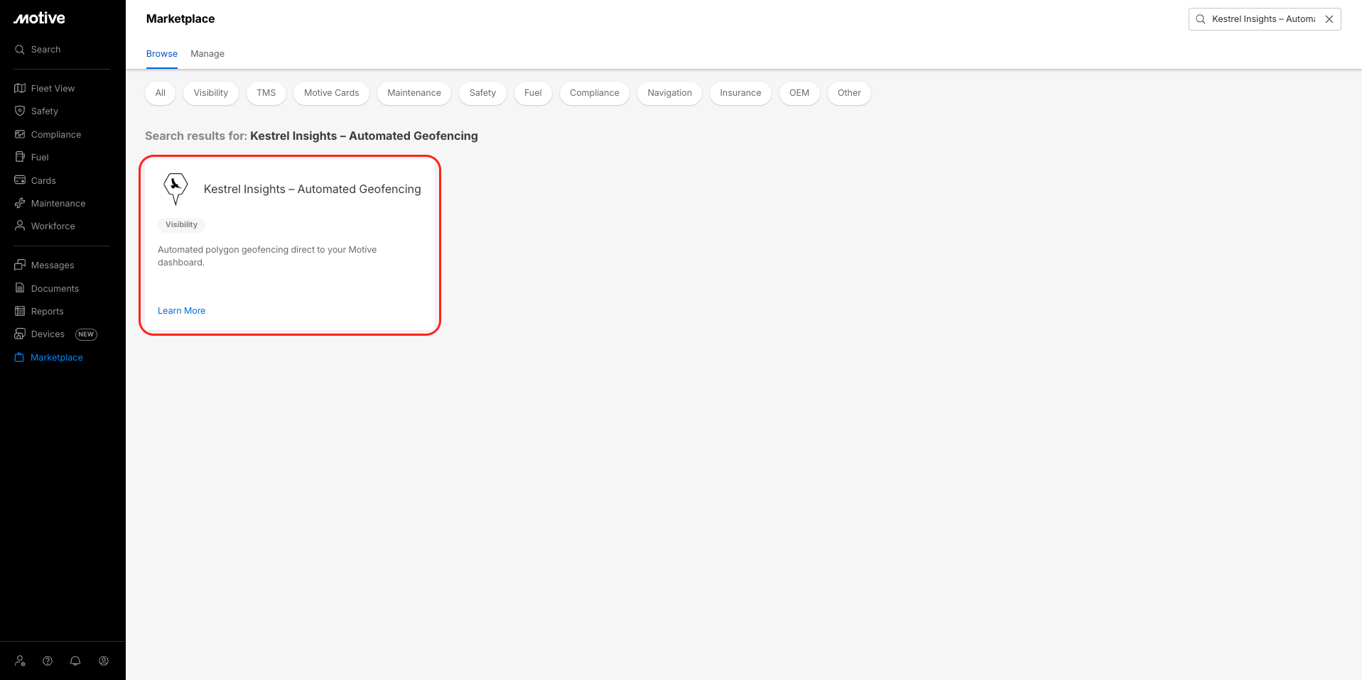Open sidebar Search magnifier icon
The width and height of the screenshot is (1362, 680).
pos(20,50)
